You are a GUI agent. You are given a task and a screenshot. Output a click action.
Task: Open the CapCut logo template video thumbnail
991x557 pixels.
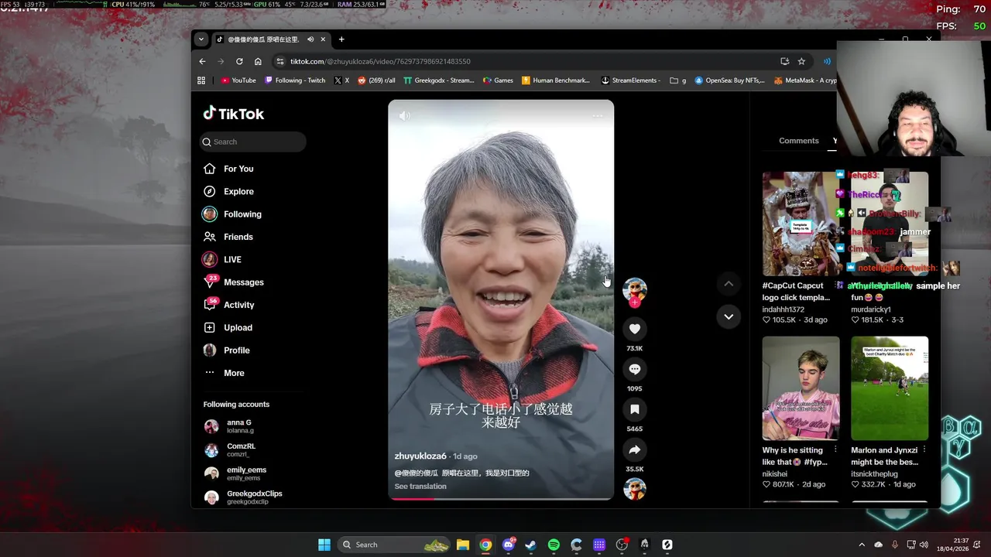point(801,224)
